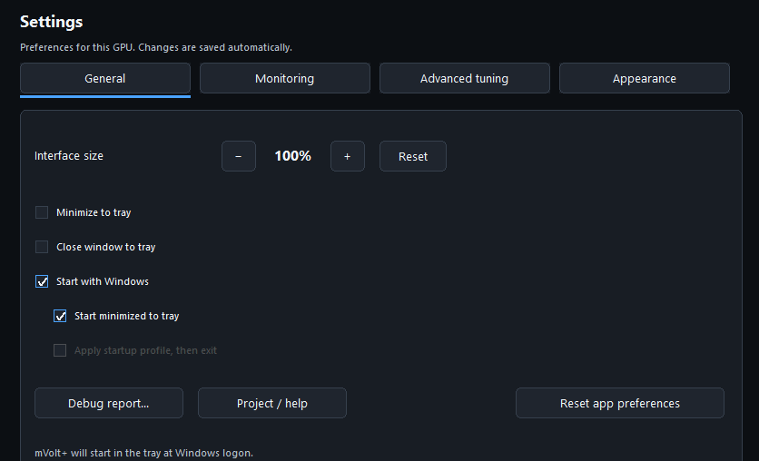Enable Minimize to tray checkbox
Image resolution: width=759 pixels, height=461 pixels.
click(42, 212)
